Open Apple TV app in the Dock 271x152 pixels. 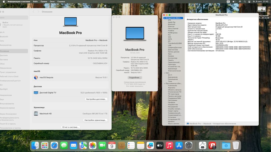coord(160,146)
